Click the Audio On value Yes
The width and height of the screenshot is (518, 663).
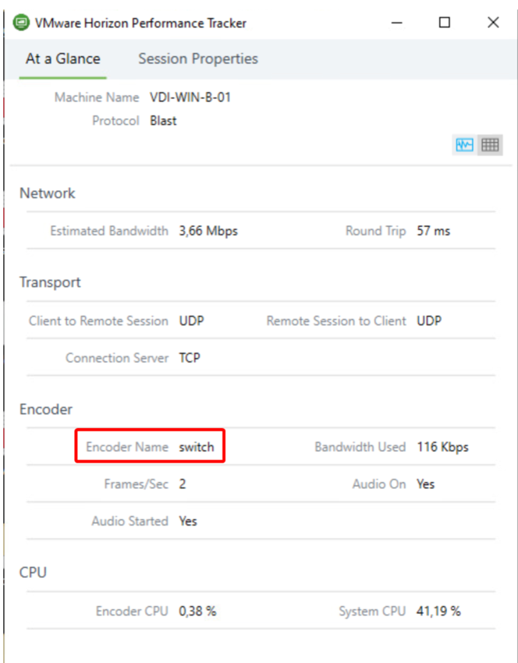pyautogui.click(x=426, y=484)
